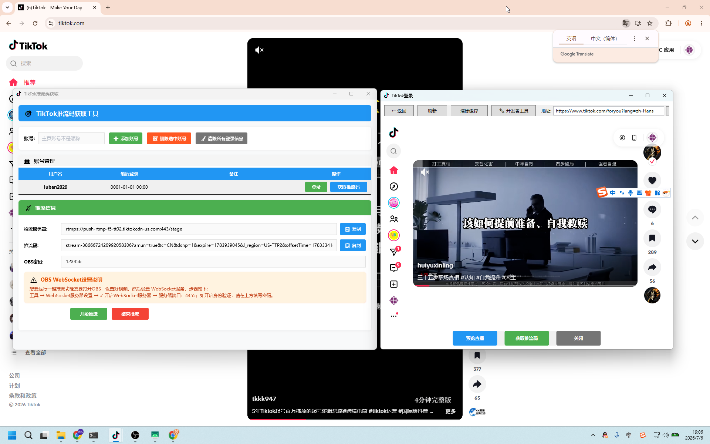Go to the previous video with the up chevron
The width and height of the screenshot is (710, 444).
(695, 218)
